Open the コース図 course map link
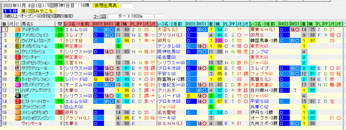Viewport: 346px width, 130px height. (100, 16)
